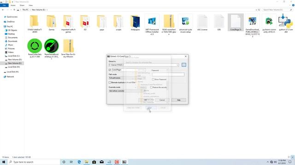
Task: Click OK in the Extract dialog
Action: (146, 100)
